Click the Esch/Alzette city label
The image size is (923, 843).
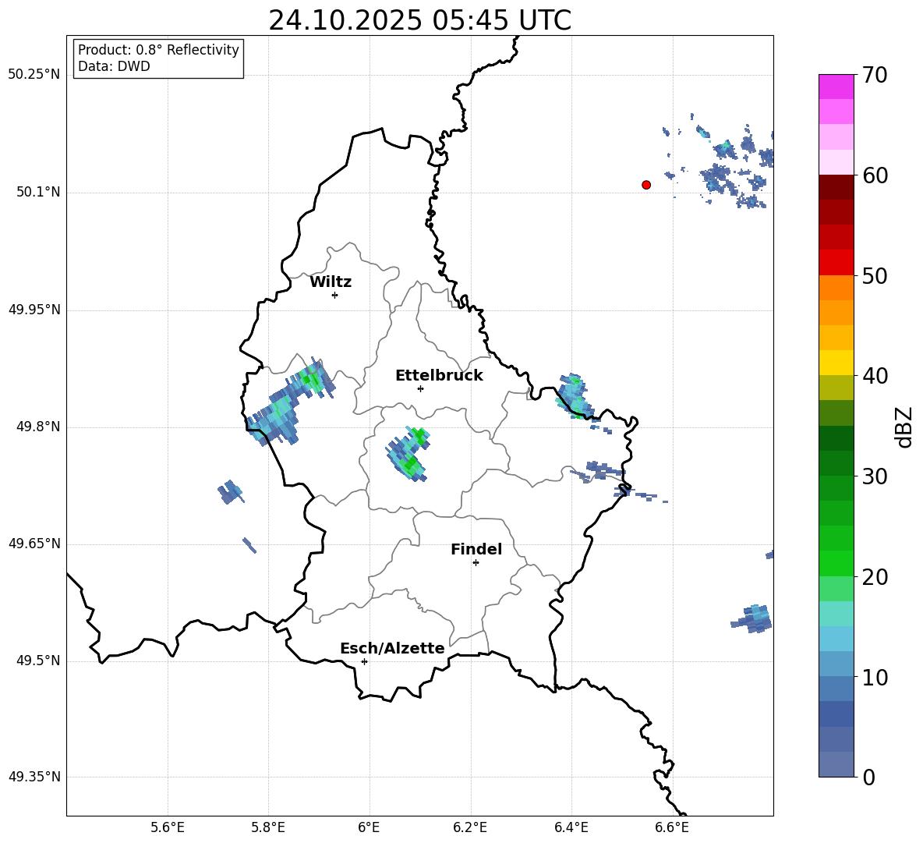392,648
